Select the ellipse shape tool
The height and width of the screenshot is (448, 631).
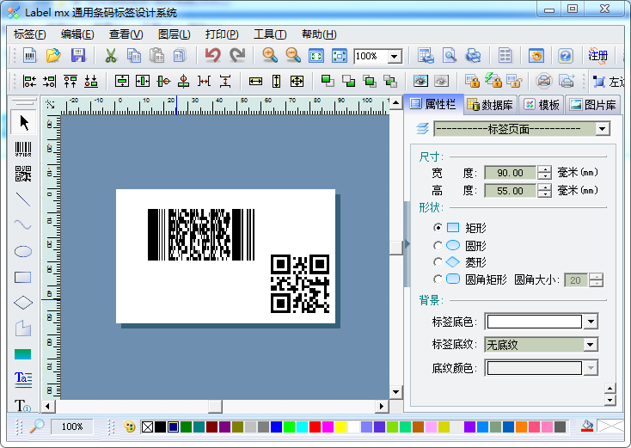click(23, 252)
